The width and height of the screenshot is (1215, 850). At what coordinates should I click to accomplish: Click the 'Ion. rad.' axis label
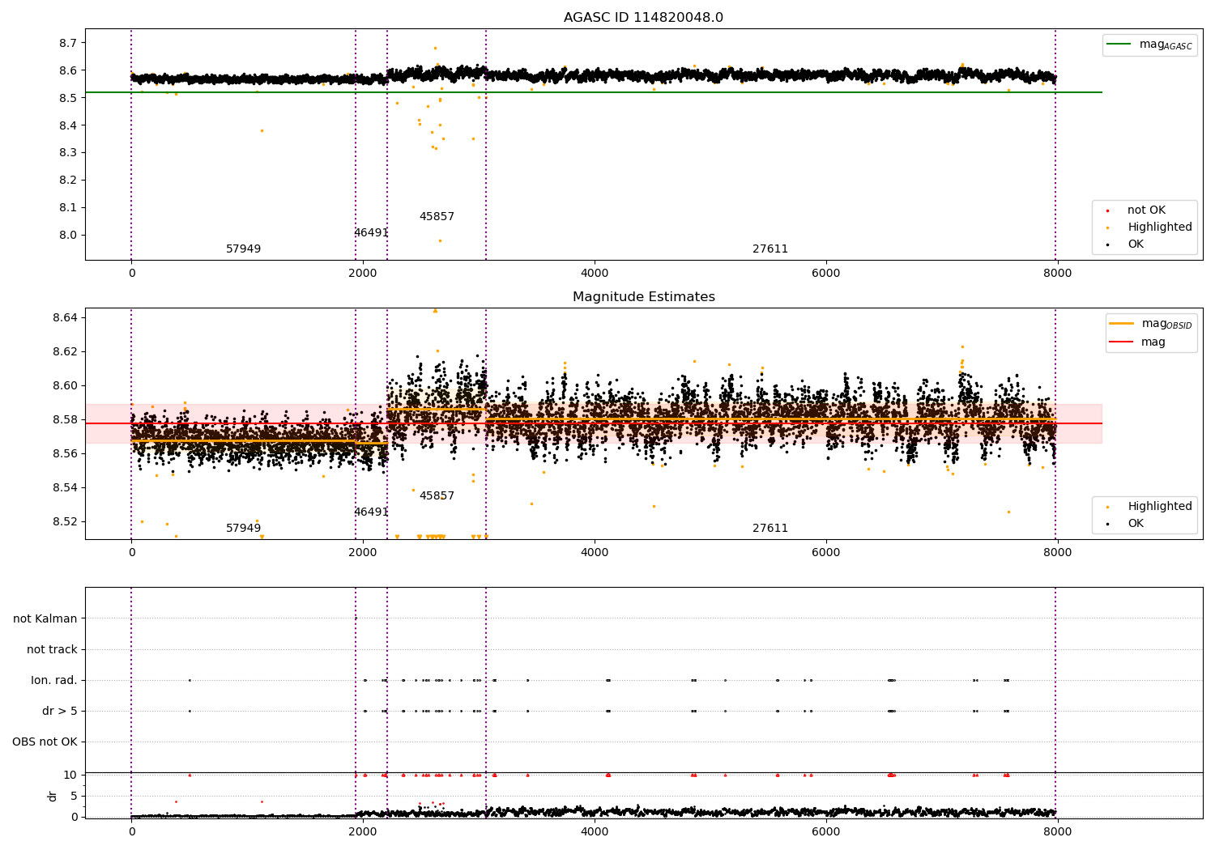pyautogui.click(x=54, y=681)
